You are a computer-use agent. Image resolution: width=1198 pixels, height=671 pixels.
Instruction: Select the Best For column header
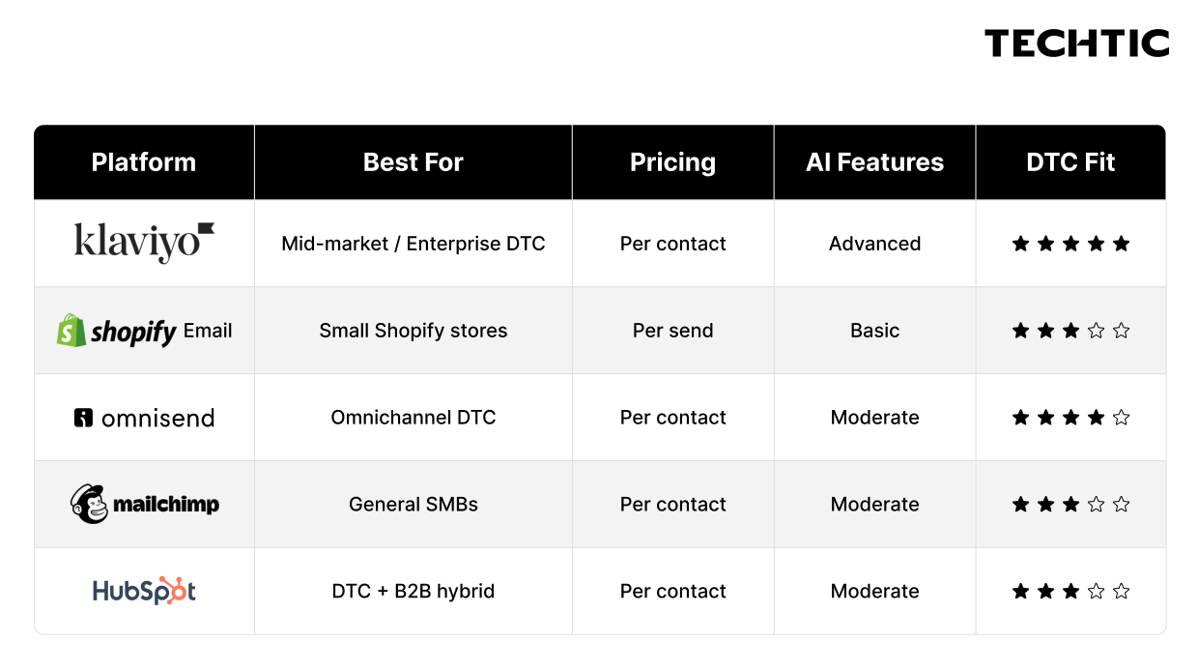[x=414, y=162]
